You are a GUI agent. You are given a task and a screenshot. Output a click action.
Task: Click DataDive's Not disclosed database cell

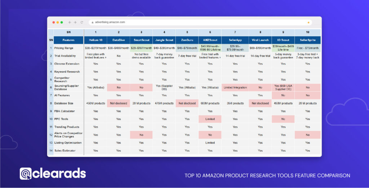(x=118, y=103)
